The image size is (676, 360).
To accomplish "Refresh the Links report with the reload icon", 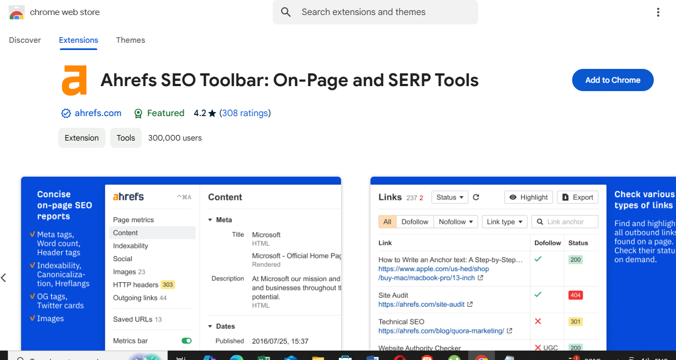I will point(476,197).
